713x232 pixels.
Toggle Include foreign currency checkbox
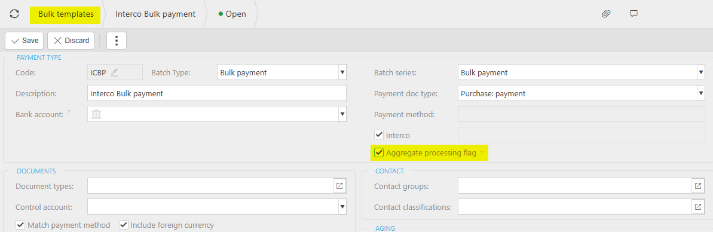[x=123, y=225]
